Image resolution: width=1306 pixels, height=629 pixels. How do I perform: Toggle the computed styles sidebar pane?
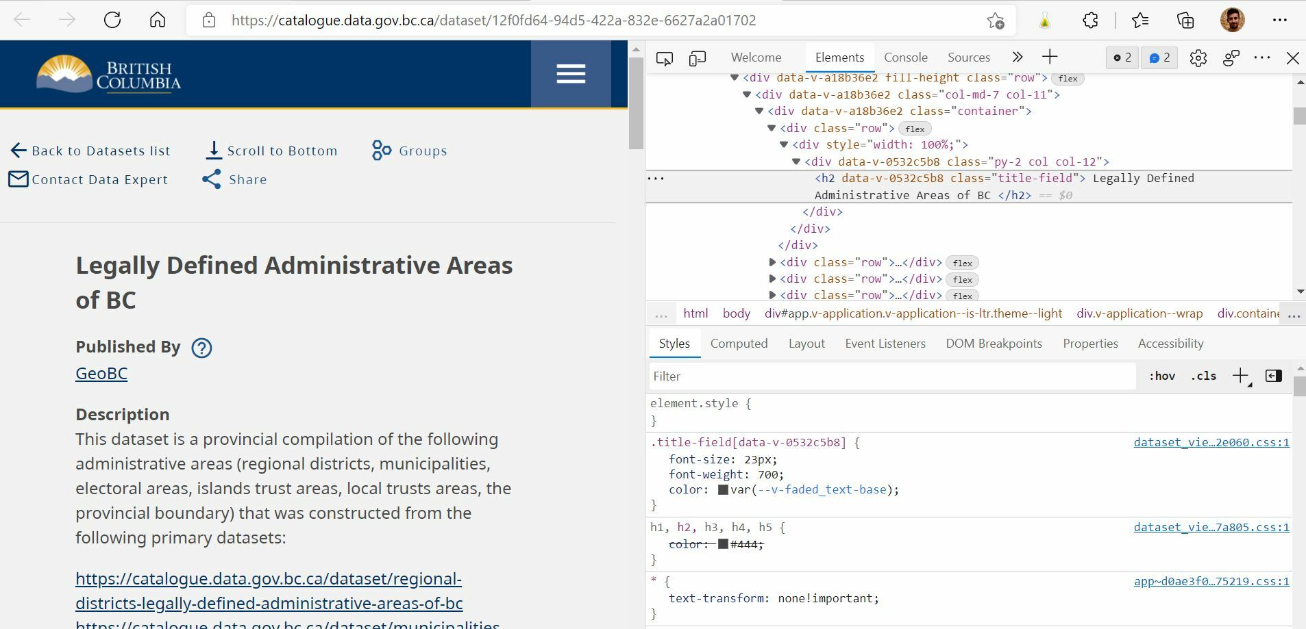coord(1274,376)
